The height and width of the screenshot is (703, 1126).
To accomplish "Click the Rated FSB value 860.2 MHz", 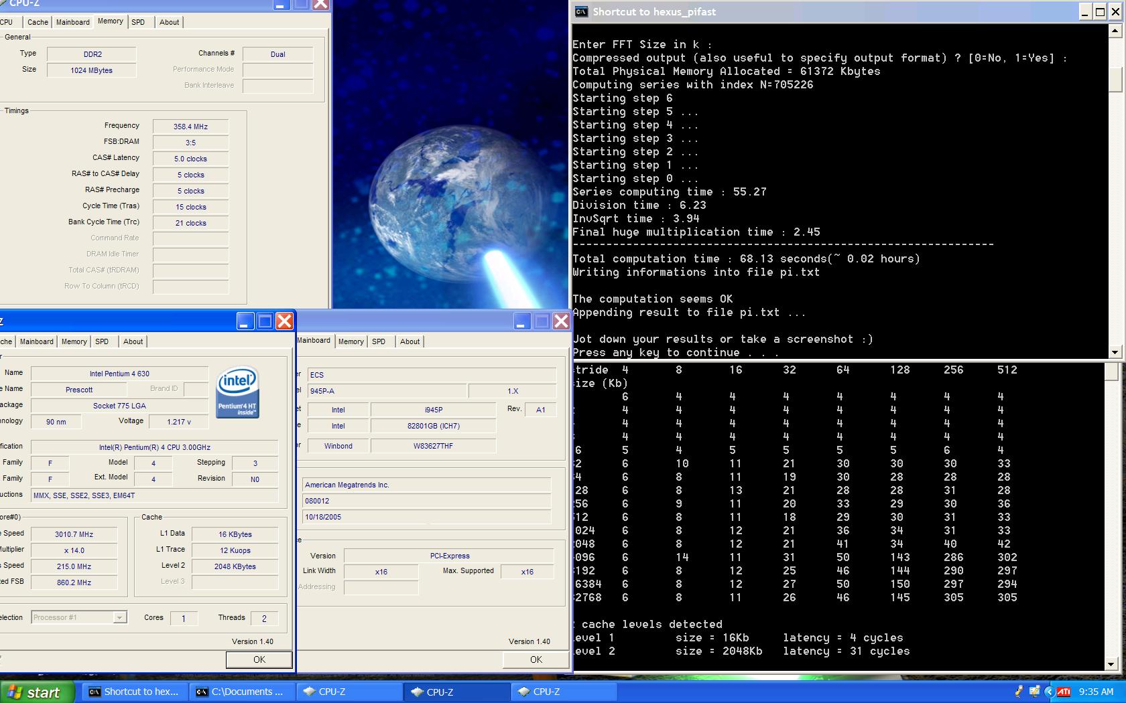I will (x=74, y=582).
